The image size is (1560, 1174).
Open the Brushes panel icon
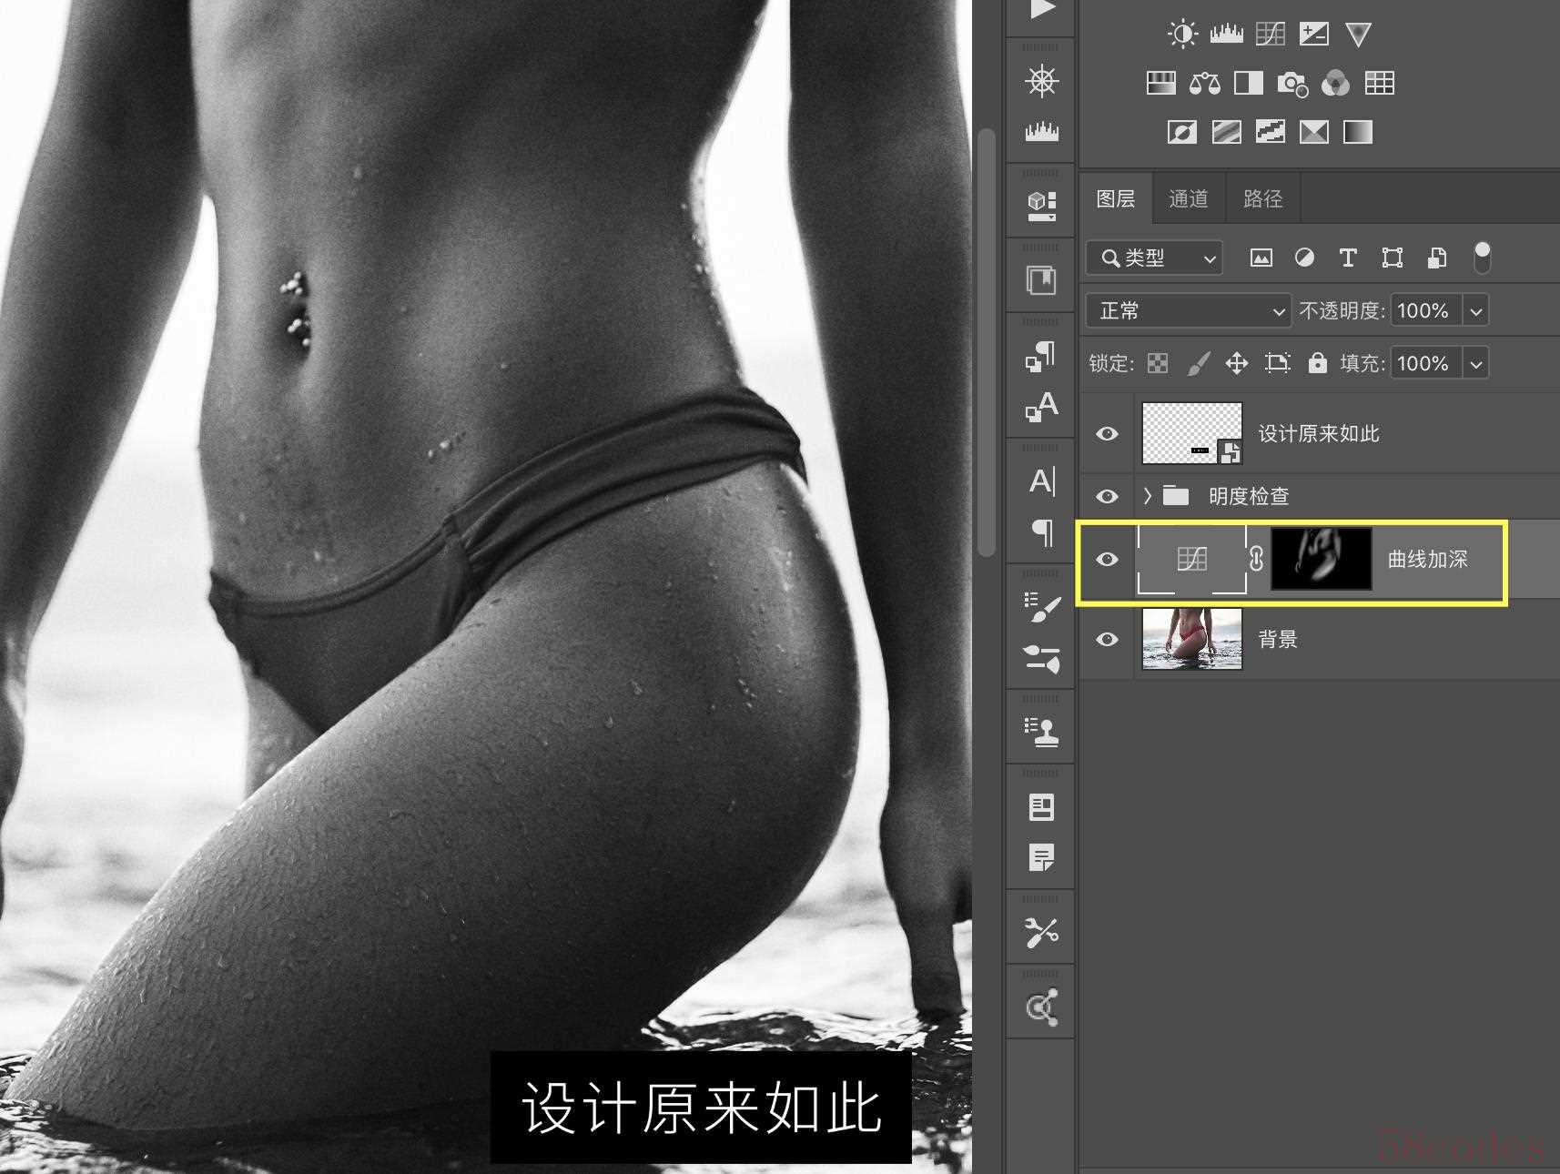pos(1042,658)
